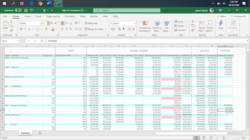Click the Decrease Indent icon
Image resolution: width=250 pixels, height=140 pixels.
click(x=76, y=29)
